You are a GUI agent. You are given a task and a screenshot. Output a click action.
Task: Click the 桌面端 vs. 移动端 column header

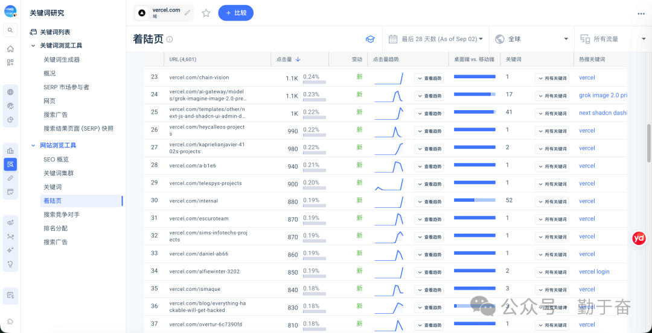coord(474,59)
